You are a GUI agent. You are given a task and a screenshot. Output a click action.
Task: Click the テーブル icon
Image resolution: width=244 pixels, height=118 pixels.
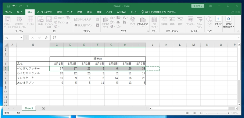point(30,21)
